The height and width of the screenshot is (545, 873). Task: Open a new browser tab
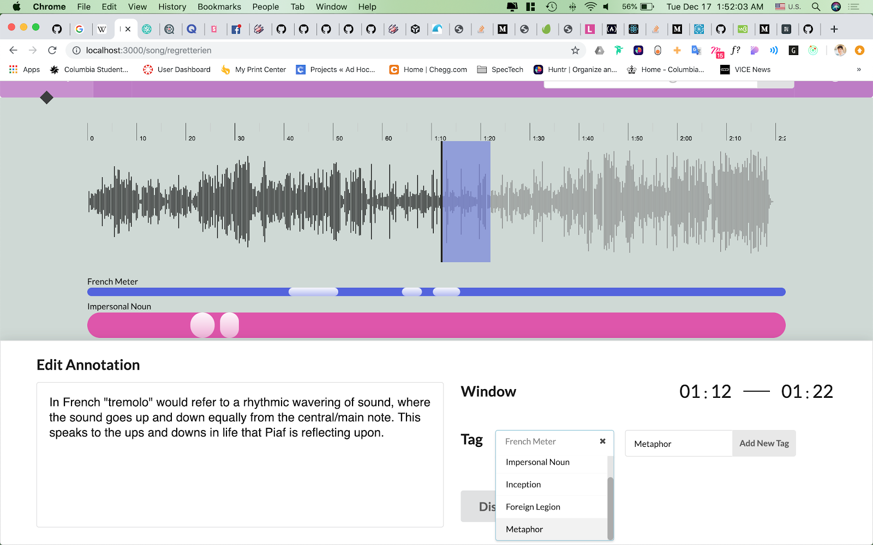(x=834, y=29)
